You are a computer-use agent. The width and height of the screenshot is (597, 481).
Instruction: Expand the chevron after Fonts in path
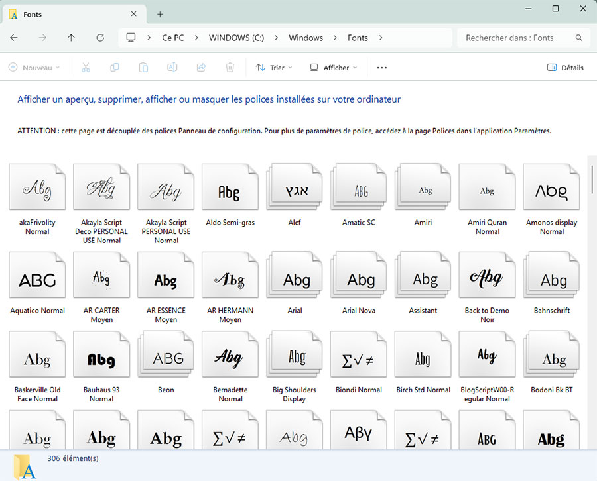[x=381, y=38]
